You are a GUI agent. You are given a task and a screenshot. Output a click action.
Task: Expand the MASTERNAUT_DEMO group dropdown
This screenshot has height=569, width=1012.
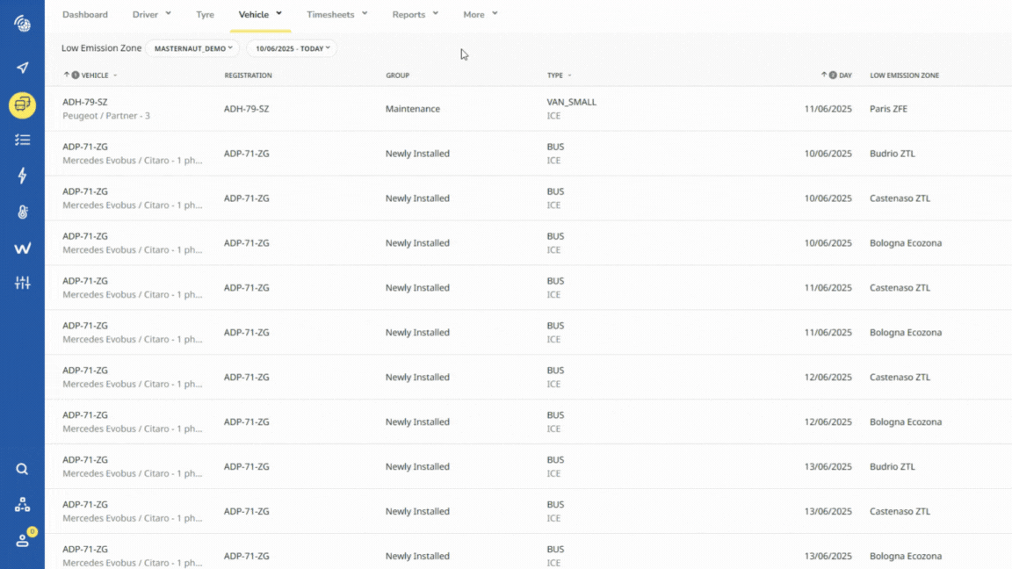click(x=192, y=49)
